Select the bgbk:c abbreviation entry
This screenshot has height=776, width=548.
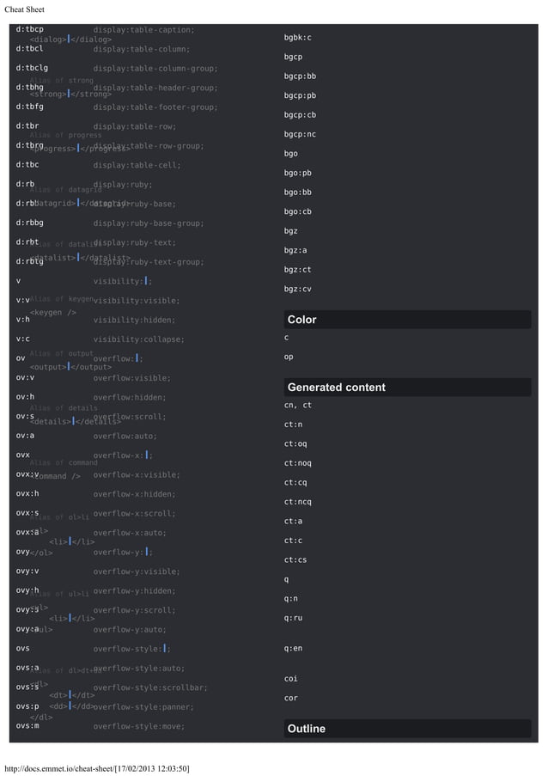[x=298, y=38]
